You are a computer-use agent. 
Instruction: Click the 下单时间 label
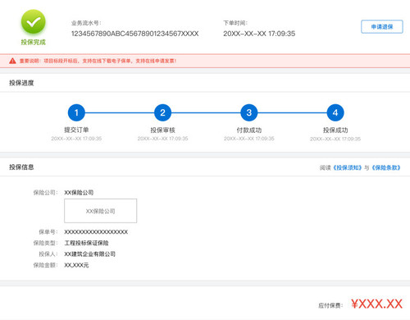click(235, 23)
